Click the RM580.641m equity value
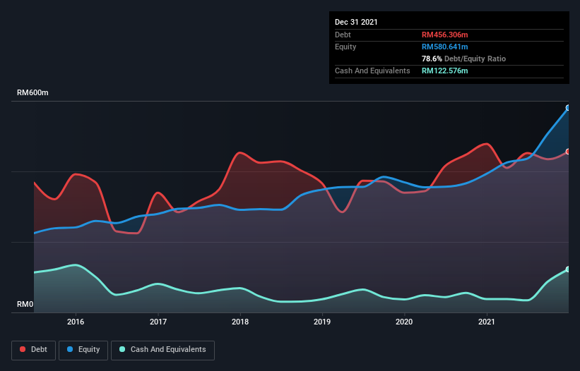Image resolution: width=580 pixels, height=371 pixels. tap(444, 47)
